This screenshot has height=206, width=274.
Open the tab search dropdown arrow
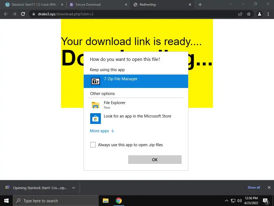coord(231,4)
